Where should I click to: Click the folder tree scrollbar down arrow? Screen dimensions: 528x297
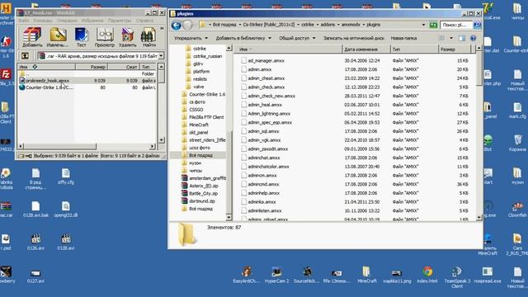[x=229, y=218]
